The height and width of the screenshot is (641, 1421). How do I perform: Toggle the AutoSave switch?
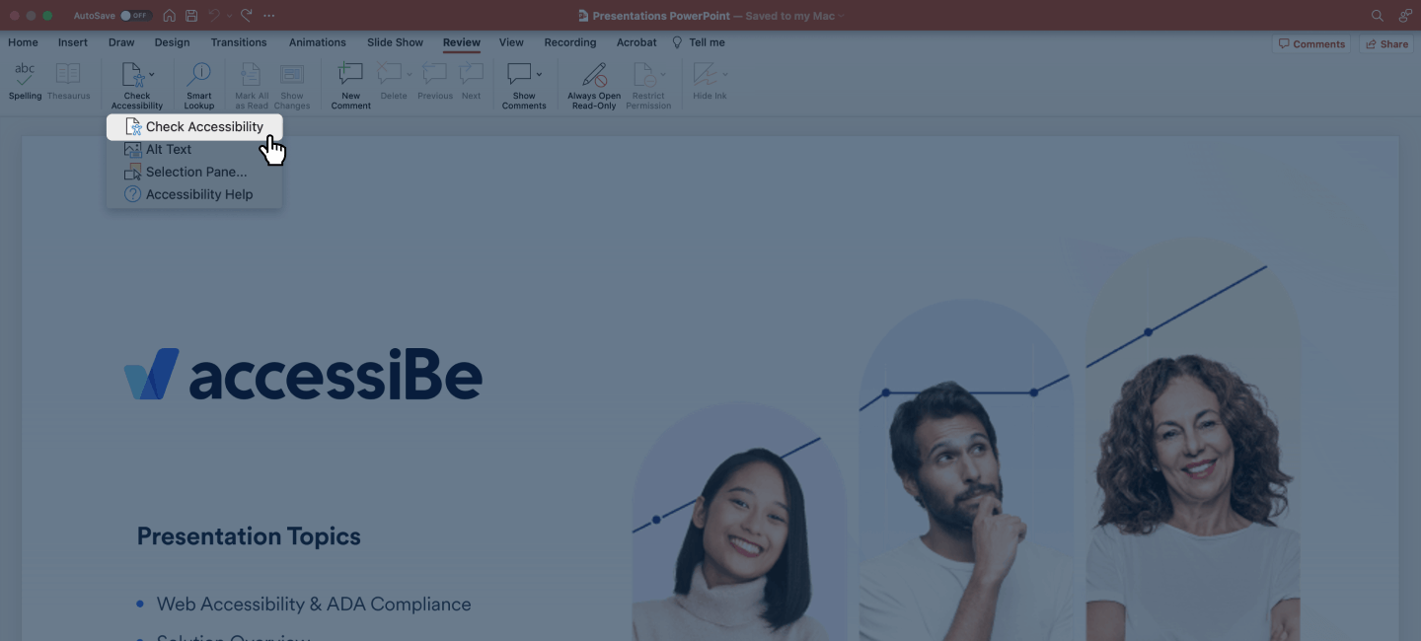(x=135, y=16)
